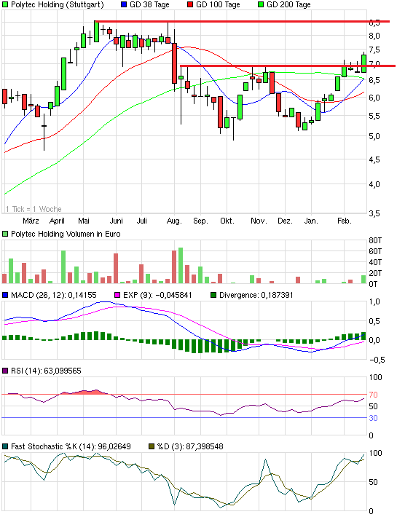Click the Polytec Holding (Stuttgart) legend label
Viewport: 397px width, 517px height.
click(x=57, y=4)
